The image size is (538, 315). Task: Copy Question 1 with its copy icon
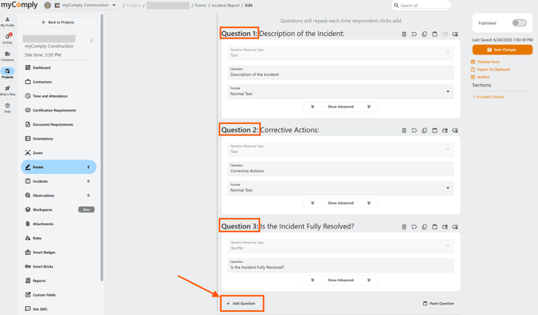point(425,34)
